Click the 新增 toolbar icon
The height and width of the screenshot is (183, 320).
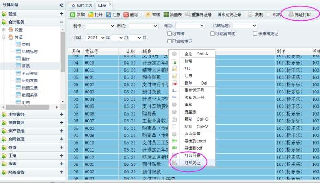(x=73, y=15)
